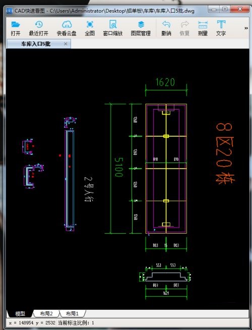The image size is (252, 330).
Task: Close the CAD快速看图 window
Action: click(240, 9)
